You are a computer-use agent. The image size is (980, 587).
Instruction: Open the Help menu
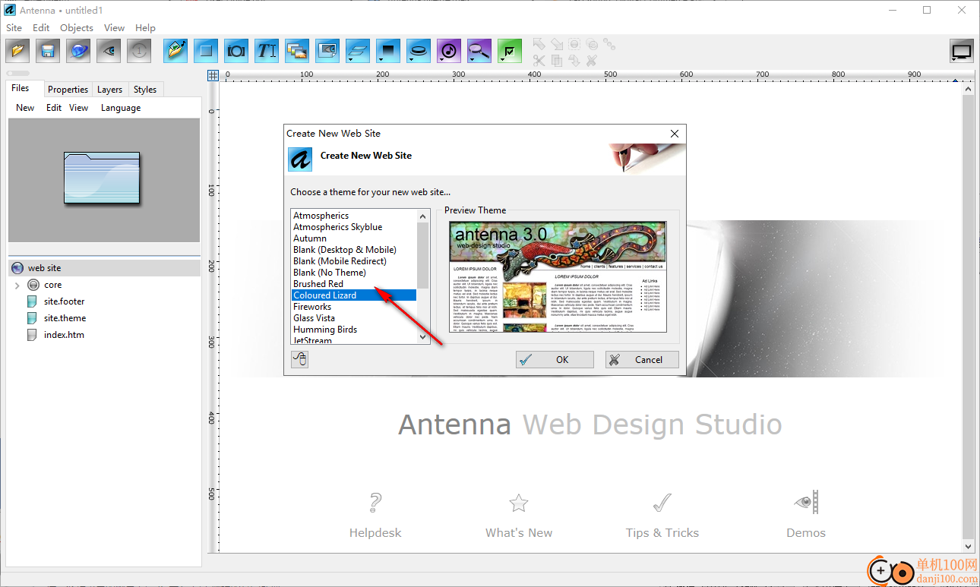[145, 28]
